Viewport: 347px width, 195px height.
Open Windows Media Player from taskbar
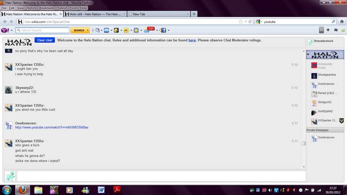(69, 190)
